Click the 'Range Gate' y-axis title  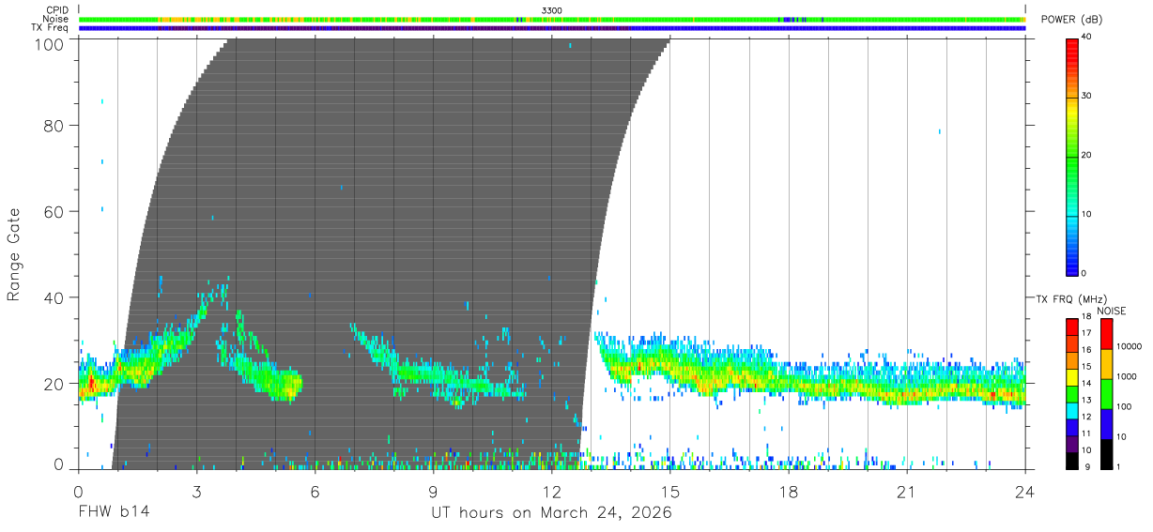click(x=14, y=254)
